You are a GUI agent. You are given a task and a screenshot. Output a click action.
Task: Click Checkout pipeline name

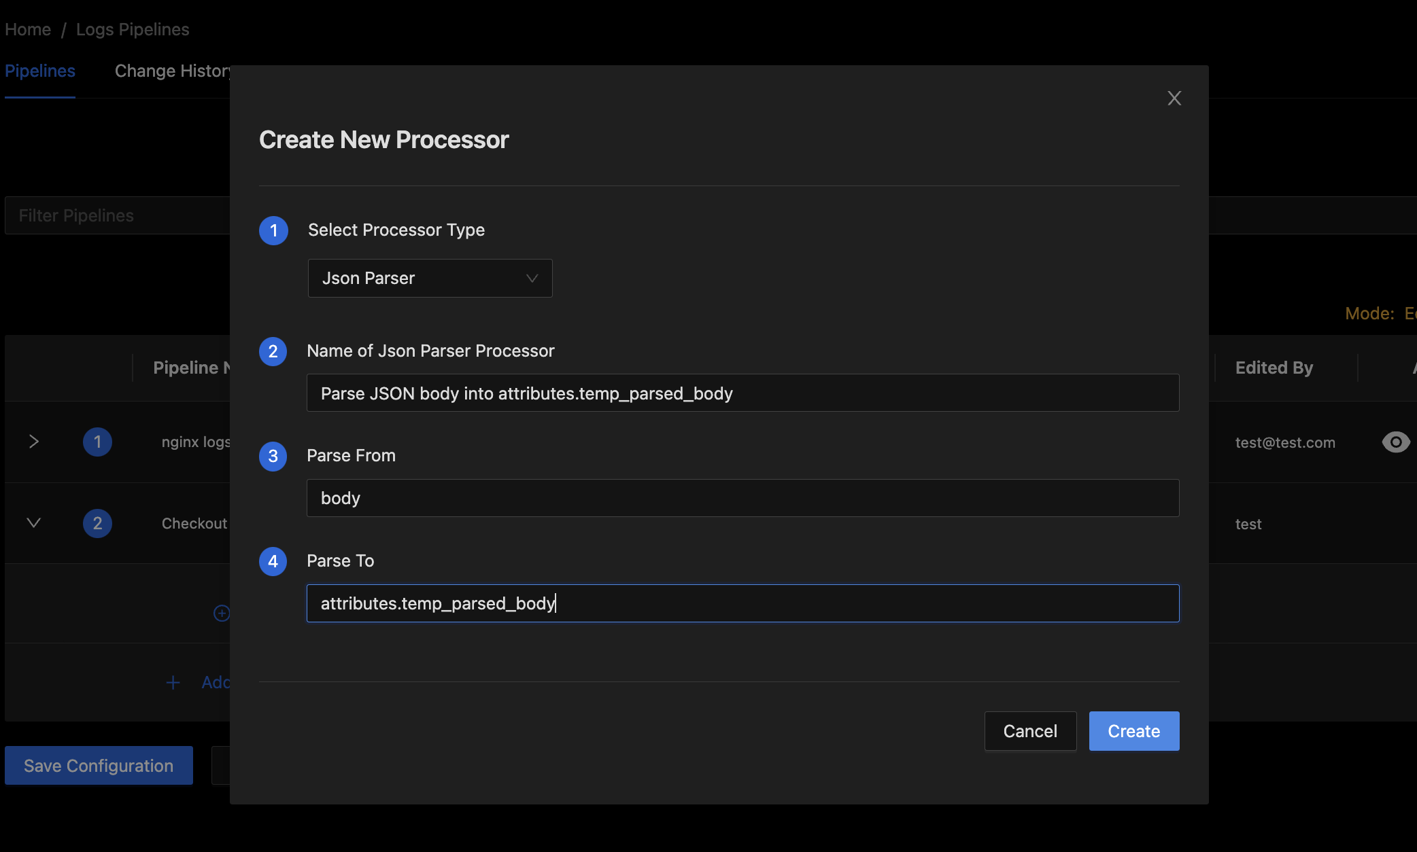(x=194, y=523)
